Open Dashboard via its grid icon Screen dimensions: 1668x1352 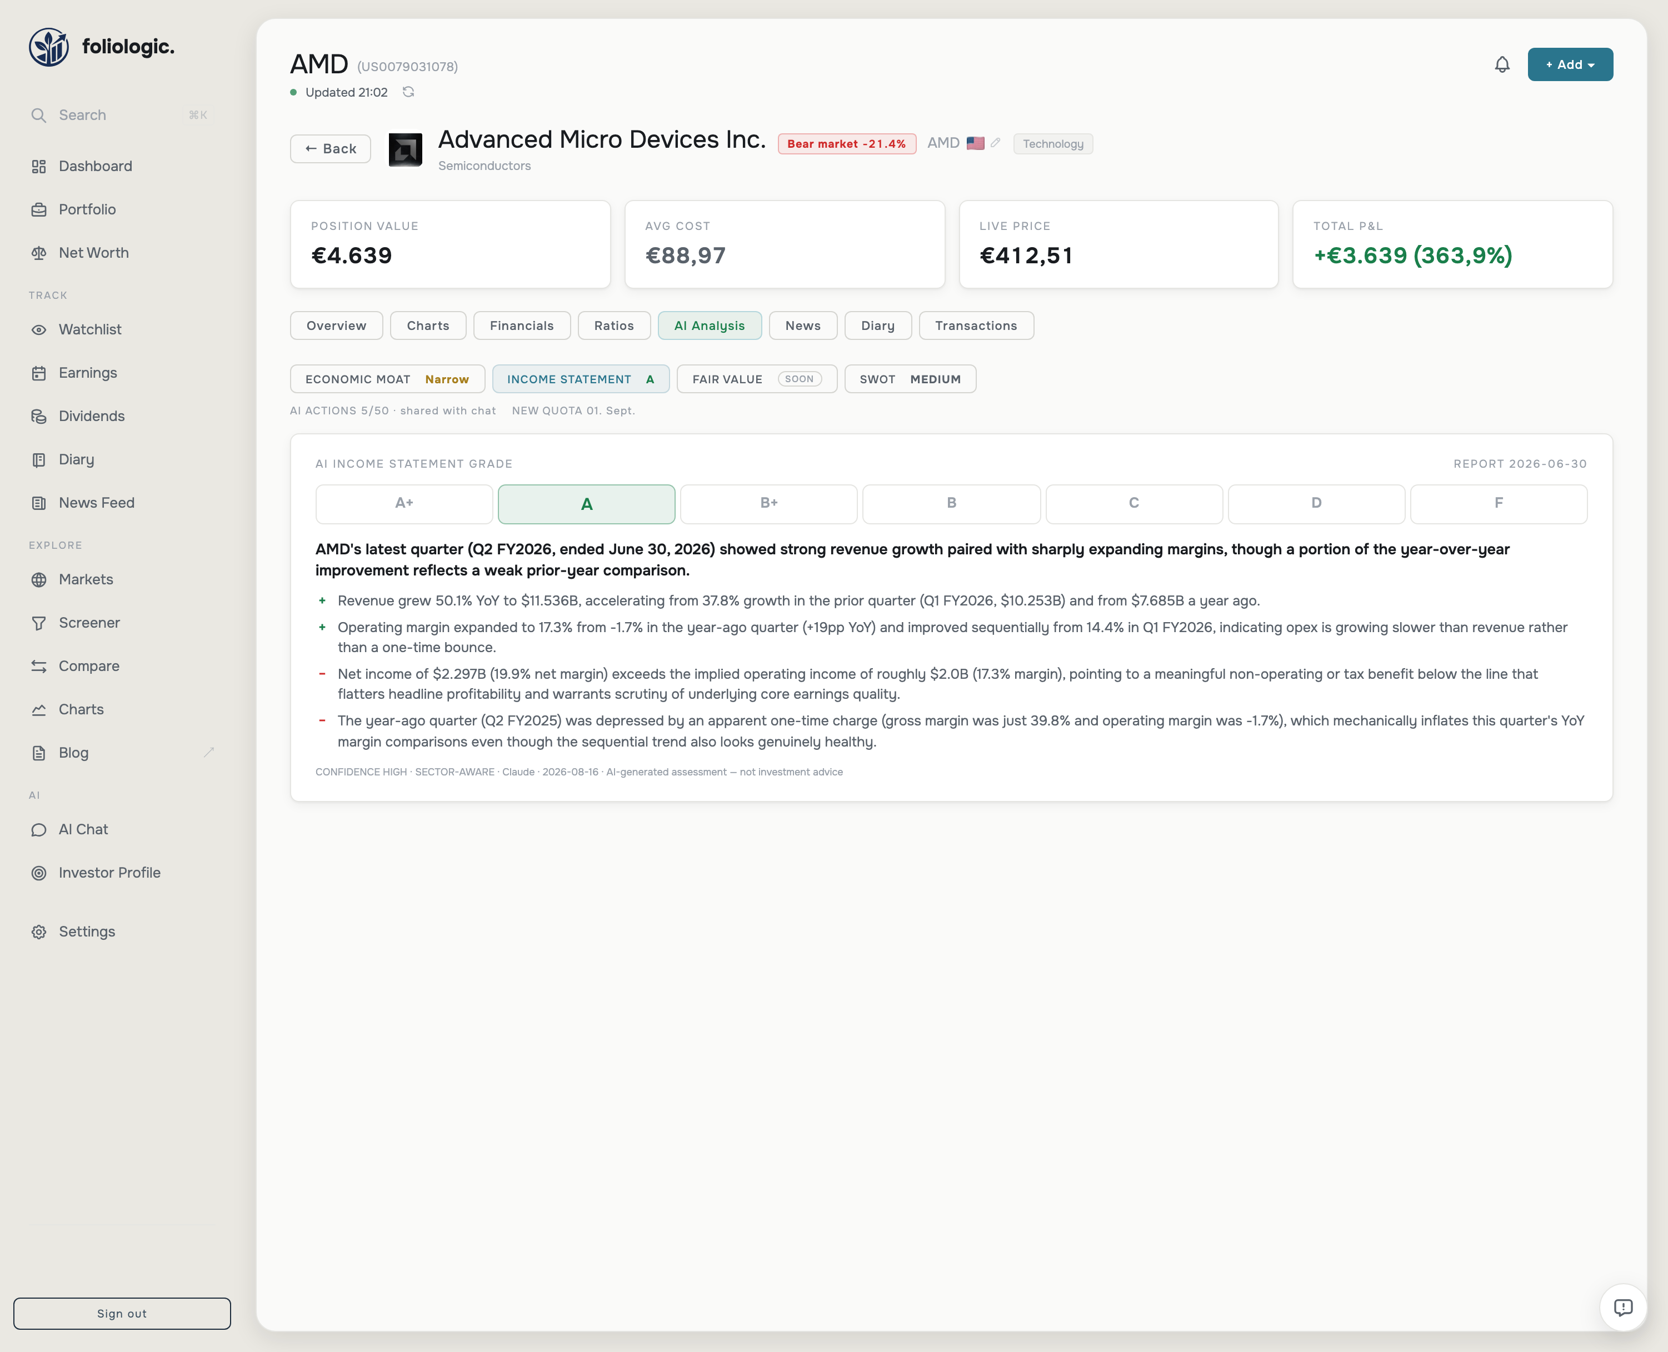[39, 167]
